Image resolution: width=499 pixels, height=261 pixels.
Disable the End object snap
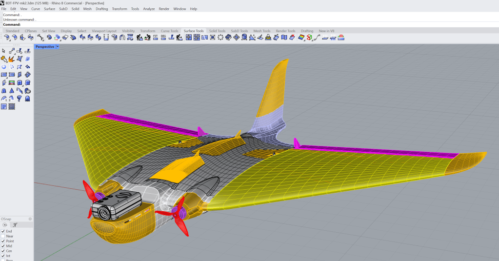[x=3, y=231]
